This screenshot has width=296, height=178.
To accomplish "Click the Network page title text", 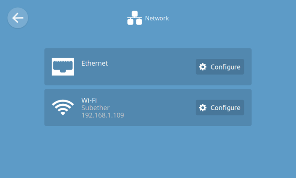I will pos(157,18).
